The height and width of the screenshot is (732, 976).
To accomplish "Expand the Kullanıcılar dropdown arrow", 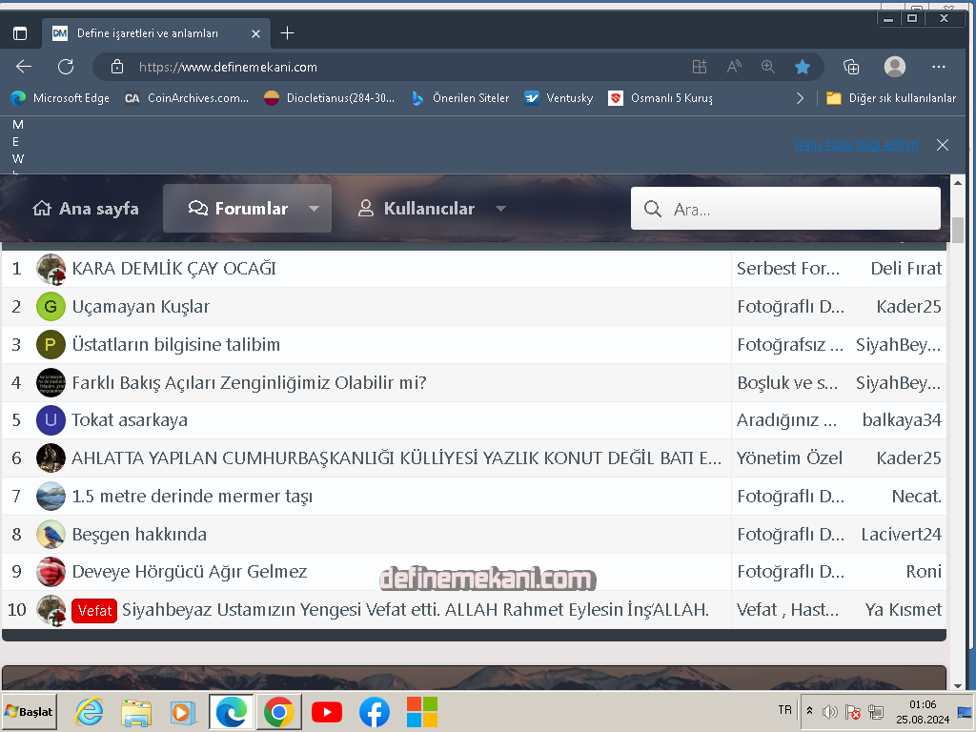I will click(500, 208).
